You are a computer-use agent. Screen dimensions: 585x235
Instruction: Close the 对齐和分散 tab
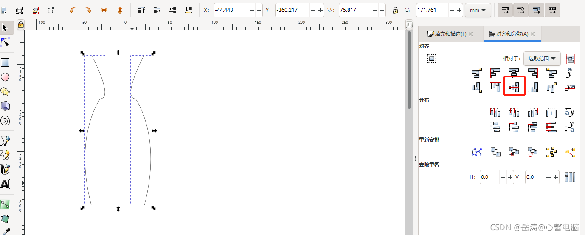[x=533, y=34]
